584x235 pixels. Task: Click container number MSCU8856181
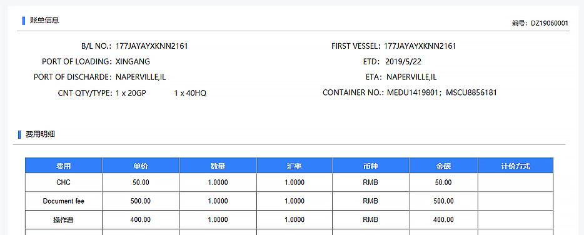tap(471, 92)
